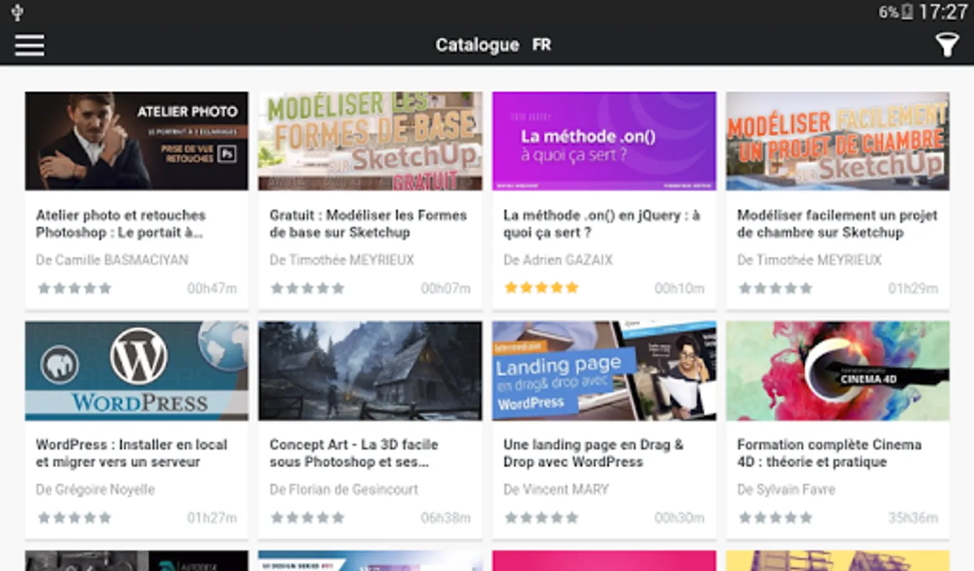Click duration 35h36m
Screen dimensions: 974x571
913,518
